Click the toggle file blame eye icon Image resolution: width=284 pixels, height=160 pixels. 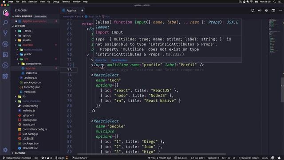click(x=260, y=11)
